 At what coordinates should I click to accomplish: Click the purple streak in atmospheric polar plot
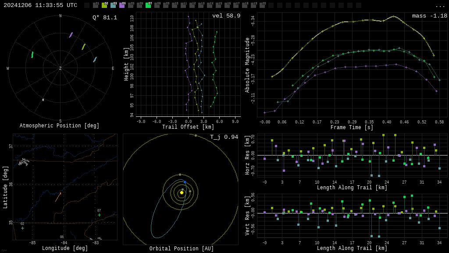(71, 35)
